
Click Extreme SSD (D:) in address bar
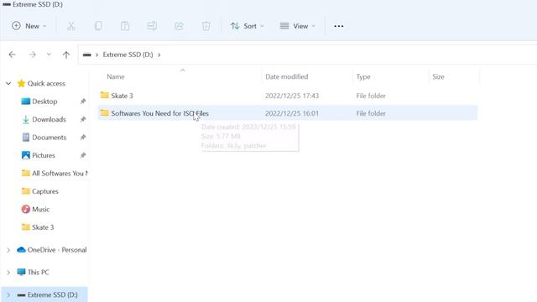[128, 55]
